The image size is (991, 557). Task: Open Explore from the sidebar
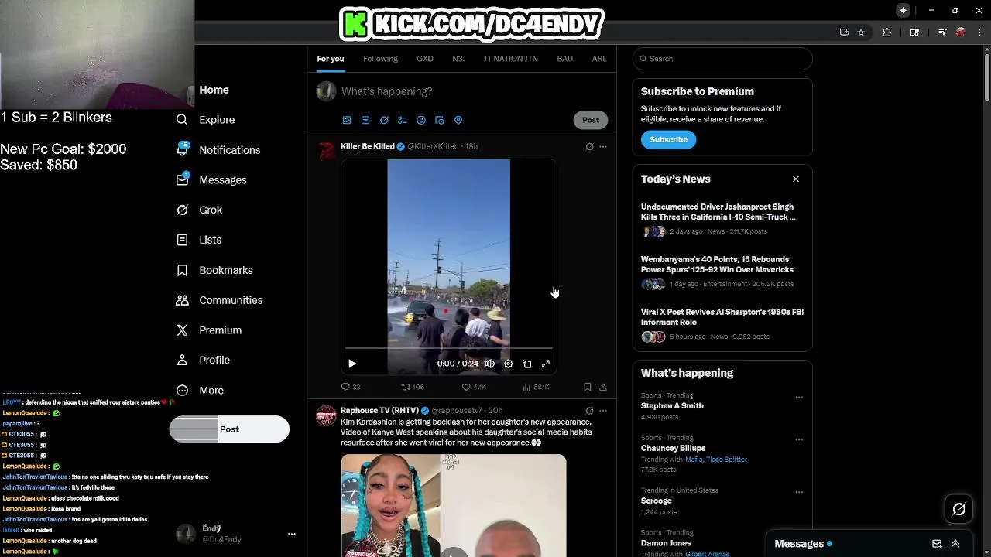pyautogui.click(x=205, y=120)
